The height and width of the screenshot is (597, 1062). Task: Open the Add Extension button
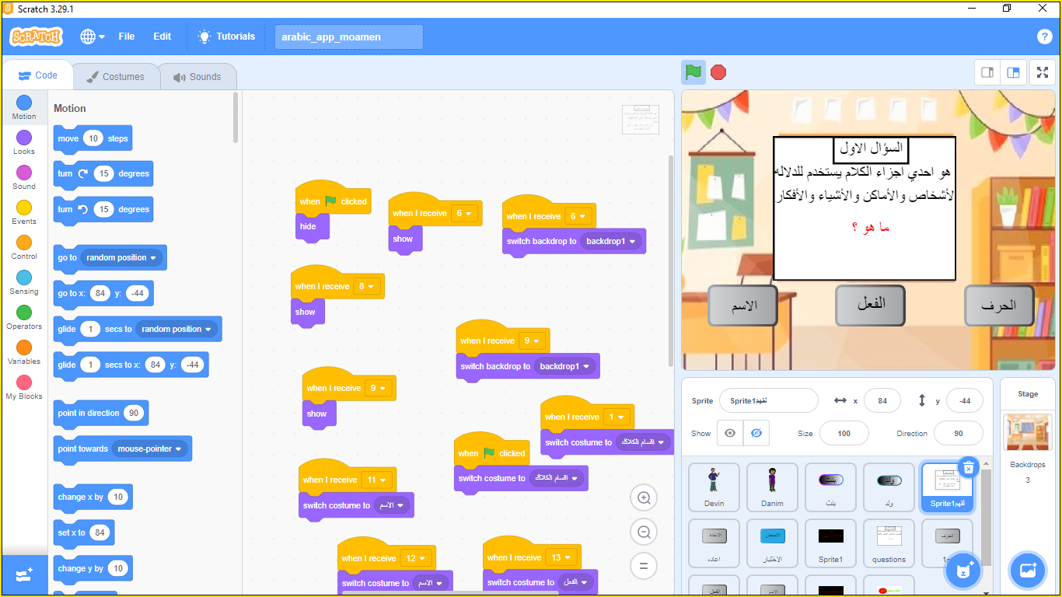click(24, 575)
